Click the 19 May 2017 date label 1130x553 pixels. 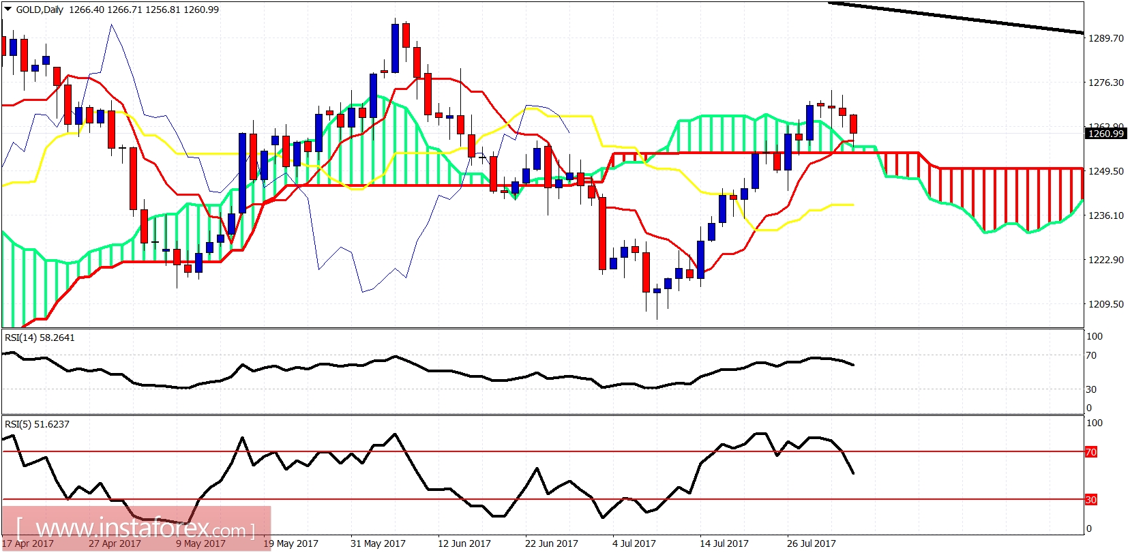click(291, 543)
